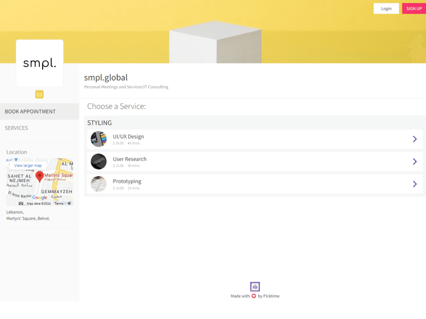426x319 pixels.
Task: Click the red map pin at Martyrs' Square
Action: [x=40, y=177]
